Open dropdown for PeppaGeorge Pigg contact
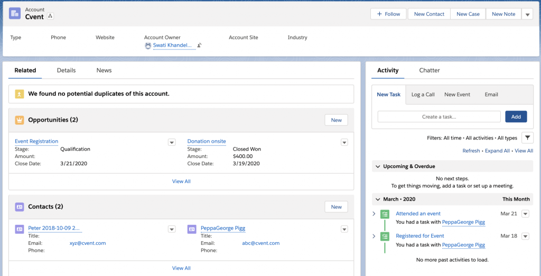Image resolution: width=541 pixels, height=276 pixels. (x=344, y=229)
